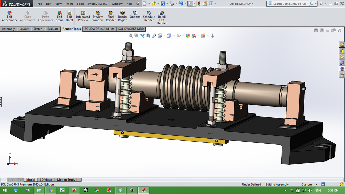Expand the Open file dropdown arrow

(x=158, y=4)
